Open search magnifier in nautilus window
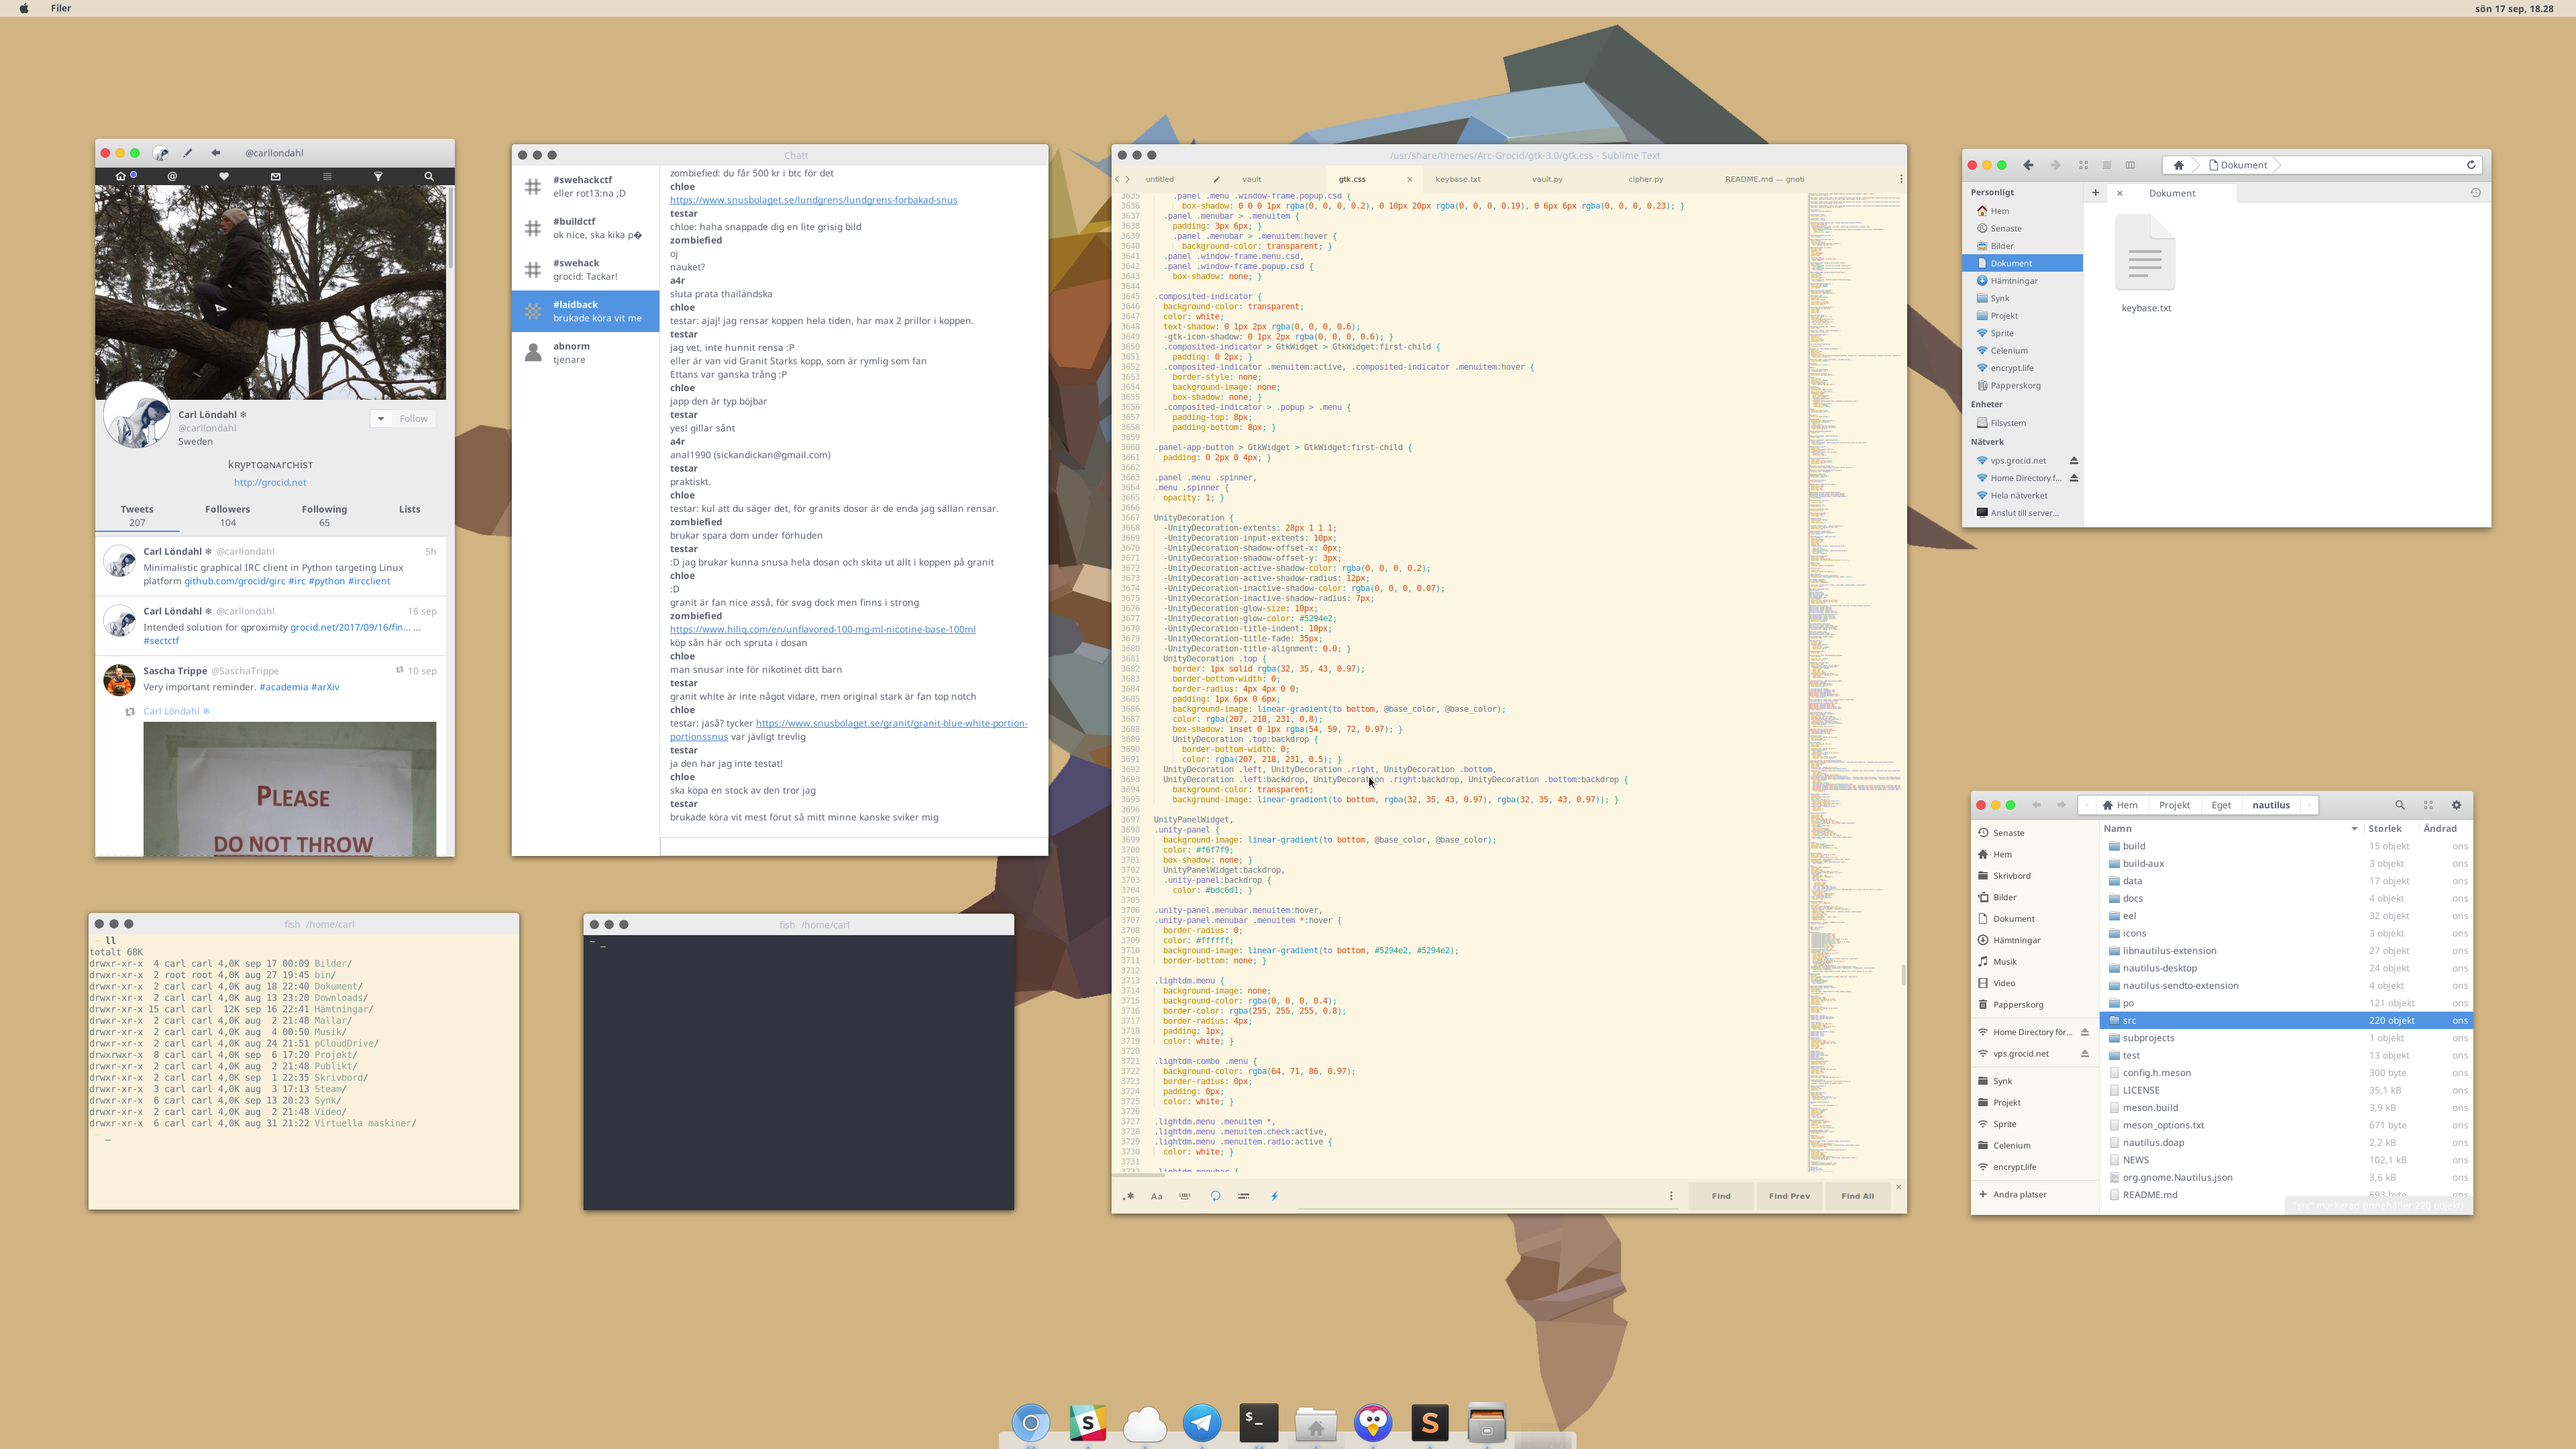This screenshot has height=1449, width=2576. pyautogui.click(x=2399, y=805)
